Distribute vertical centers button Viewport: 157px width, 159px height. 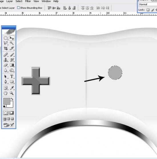(87, 8)
